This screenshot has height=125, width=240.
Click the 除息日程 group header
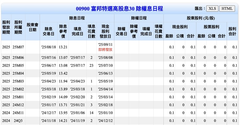tap(77, 18)
